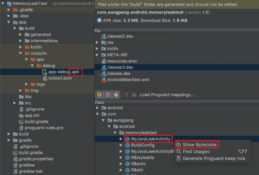
Task: Click the root build.gradle file icon
Action: click(x=15, y=153)
